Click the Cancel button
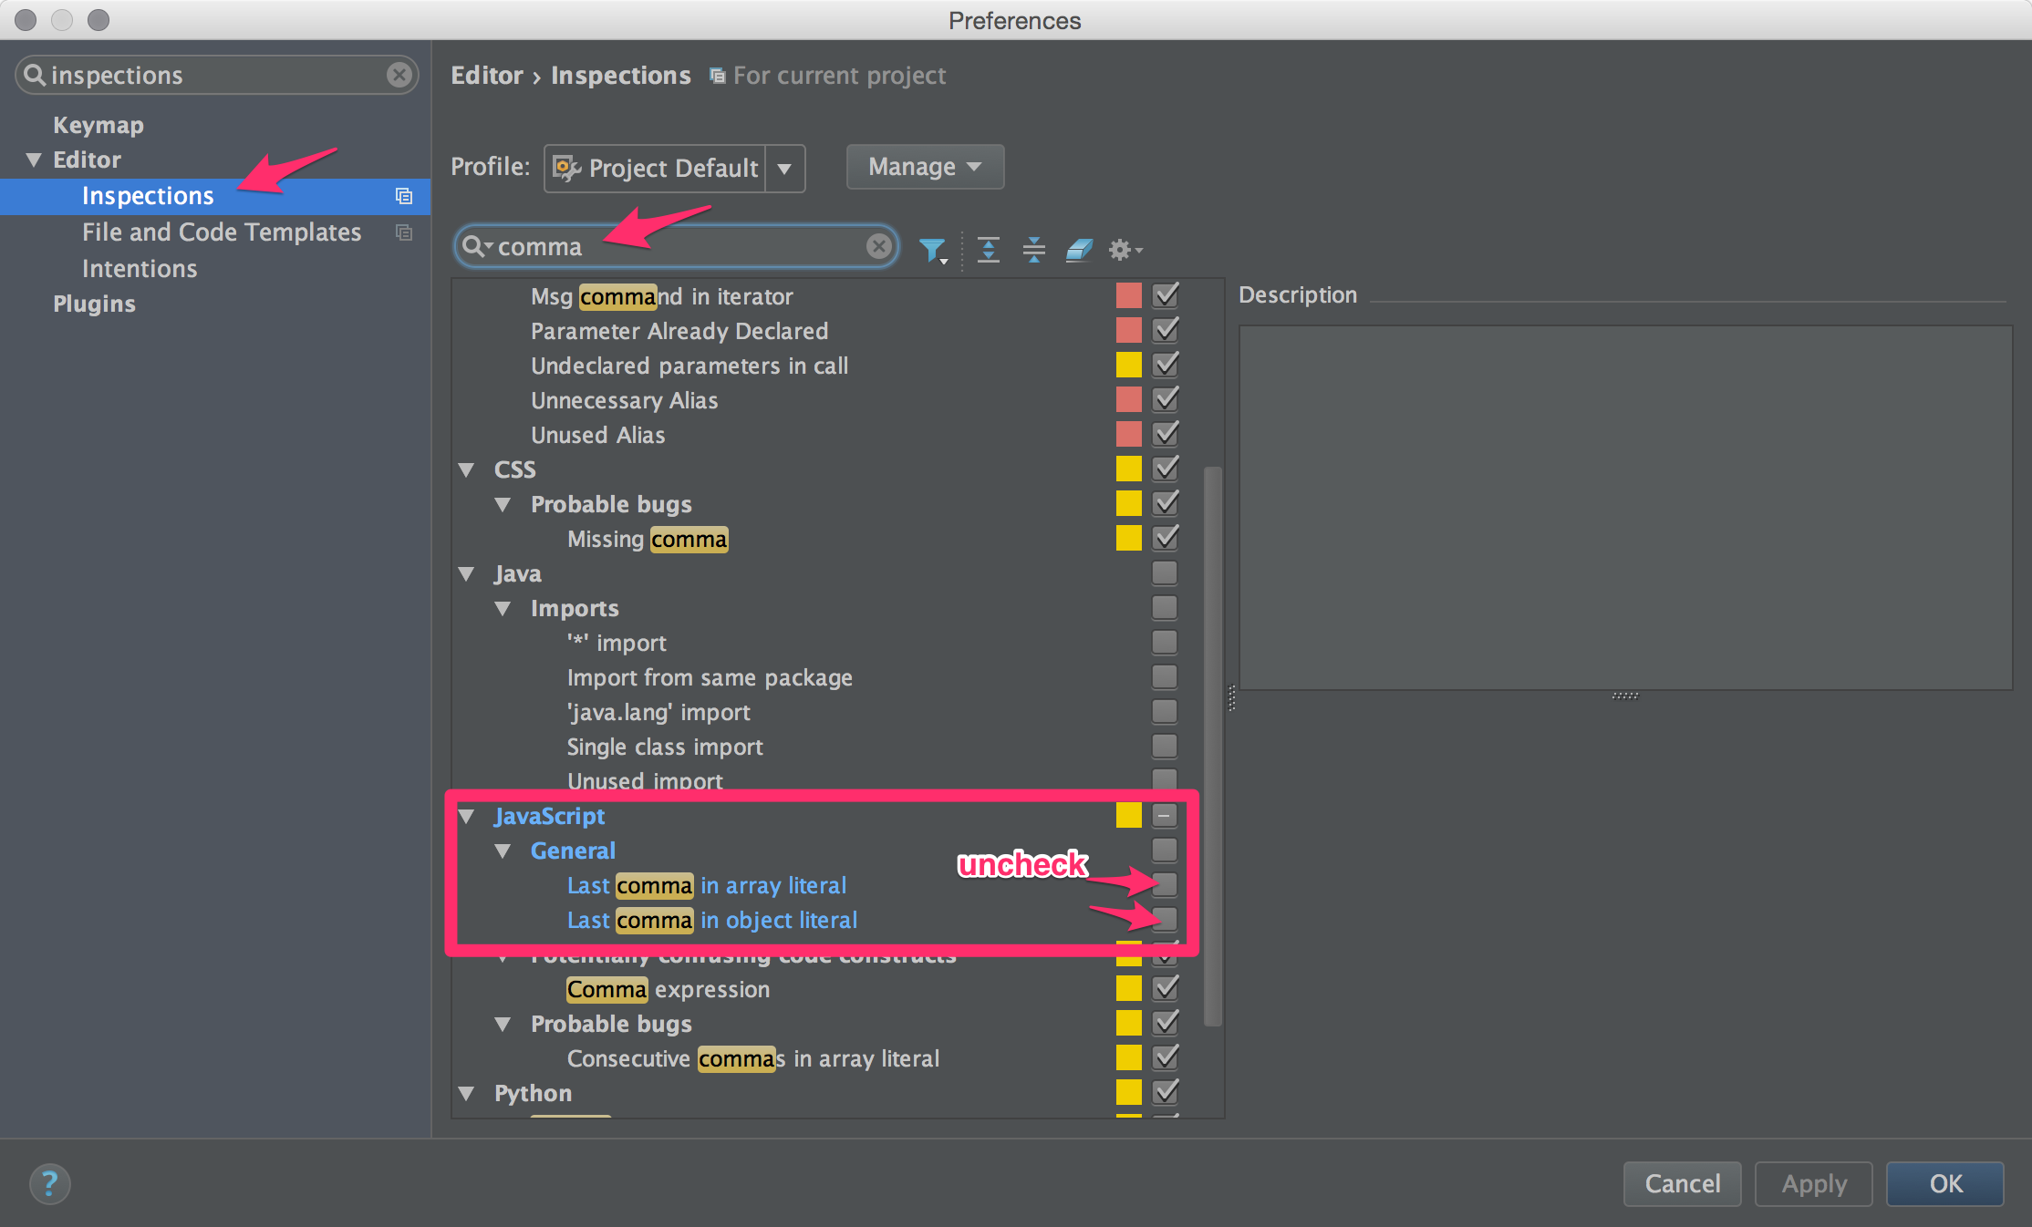This screenshot has height=1227, width=2032. [x=1682, y=1183]
